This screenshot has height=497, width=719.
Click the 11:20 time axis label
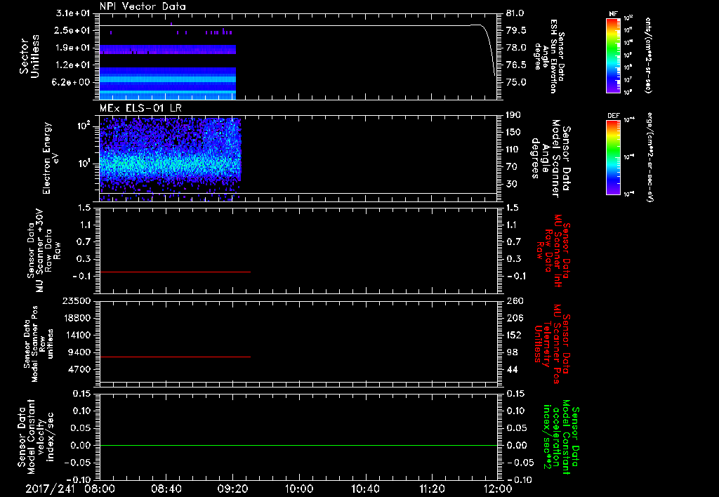432,489
